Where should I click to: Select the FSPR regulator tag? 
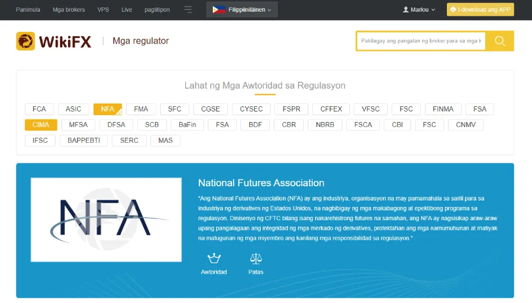[292, 109]
